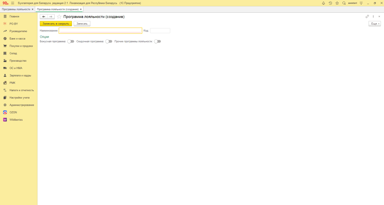Click Записать и закрыть button
Screen dimensions: 384x205
(56, 24)
